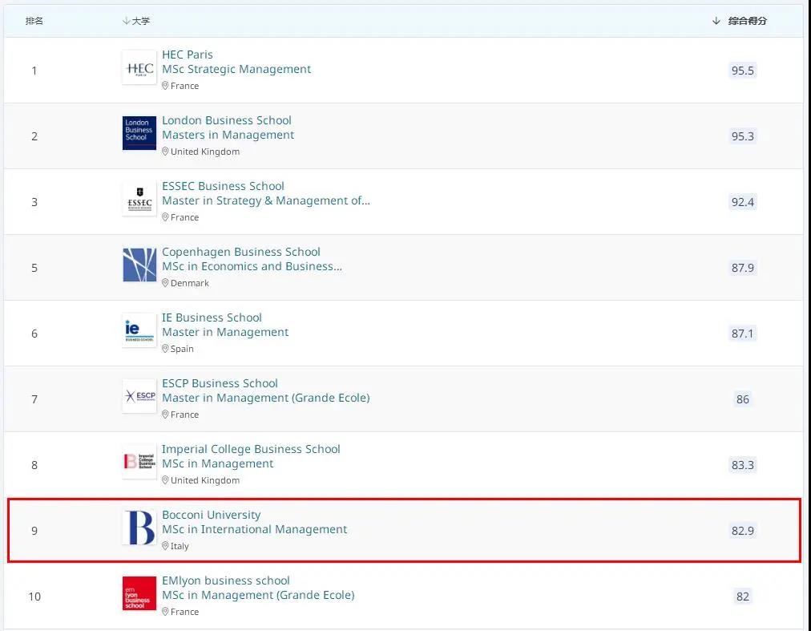Image resolution: width=811 pixels, height=631 pixels.
Task: Click rank number 5 in the Copenhagen row
Action: click(x=34, y=268)
